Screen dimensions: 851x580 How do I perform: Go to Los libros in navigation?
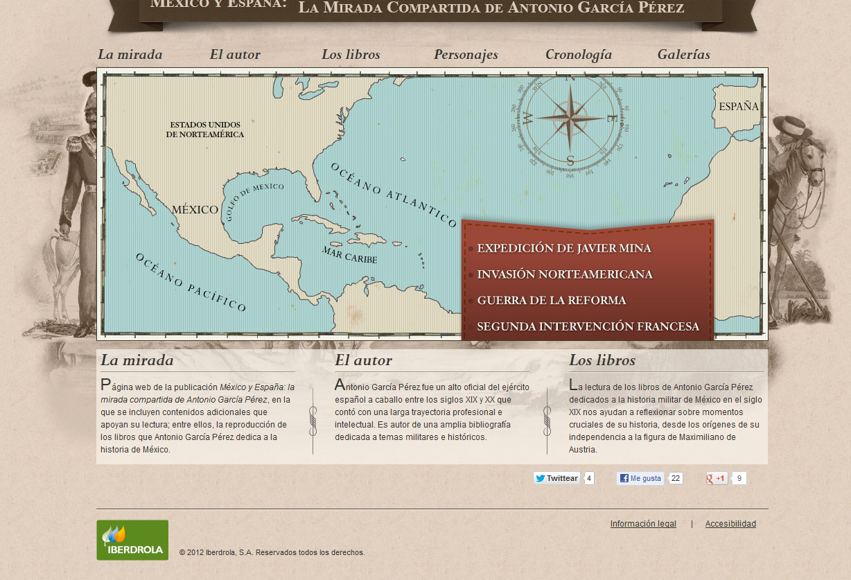[x=351, y=55]
